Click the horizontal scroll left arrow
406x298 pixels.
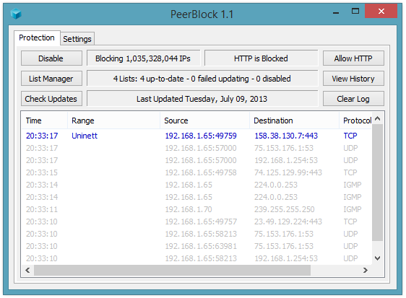point(27,271)
